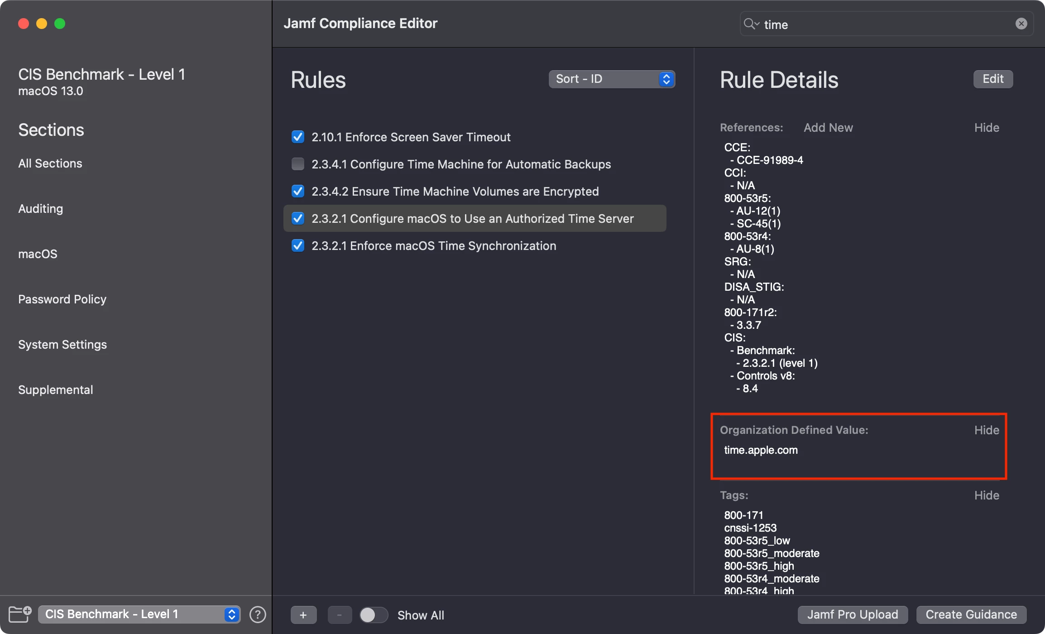This screenshot has height=634, width=1045.
Task: Select the Configure Time Machine Automatic Backups row
Action: point(475,164)
